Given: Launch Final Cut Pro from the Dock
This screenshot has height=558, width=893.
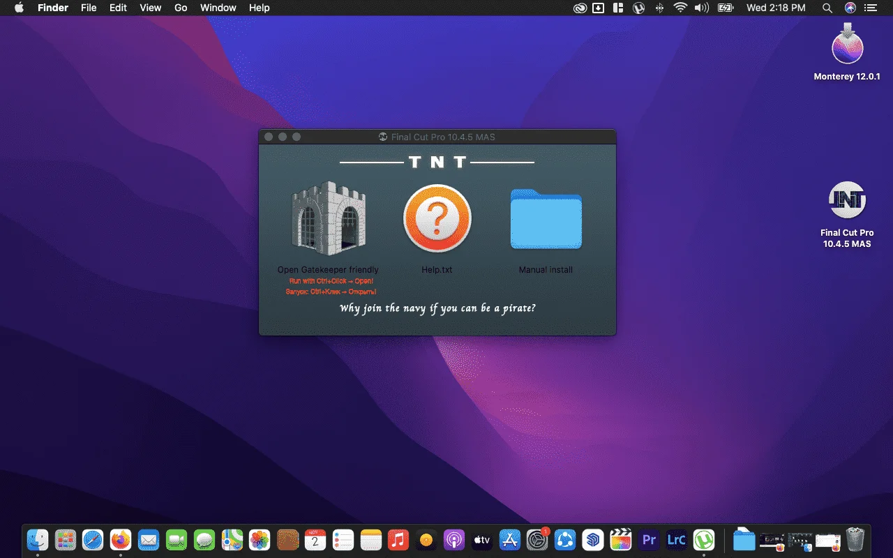Looking at the screenshot, I should (x=621, y=540).
